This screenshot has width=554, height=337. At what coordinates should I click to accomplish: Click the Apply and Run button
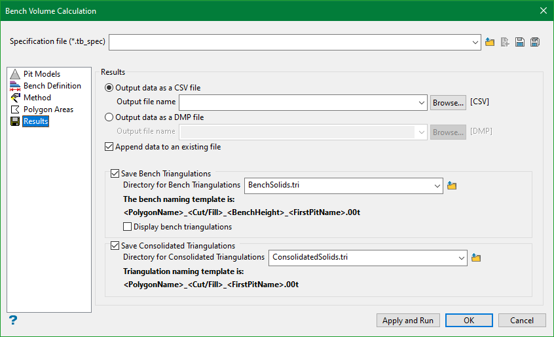tap(408, 321)
